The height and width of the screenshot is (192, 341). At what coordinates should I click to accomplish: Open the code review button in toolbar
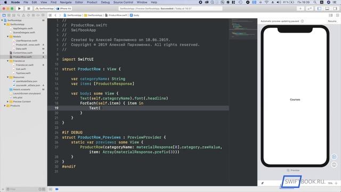(310, 9)
